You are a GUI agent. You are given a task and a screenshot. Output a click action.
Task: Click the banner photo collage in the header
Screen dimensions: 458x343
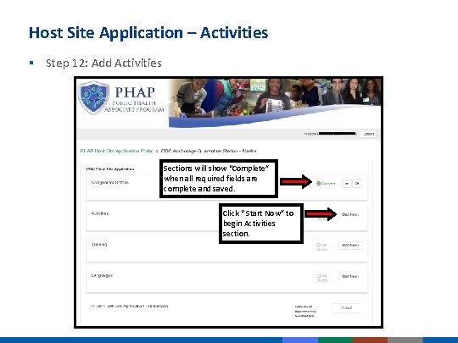pos(275,102)
